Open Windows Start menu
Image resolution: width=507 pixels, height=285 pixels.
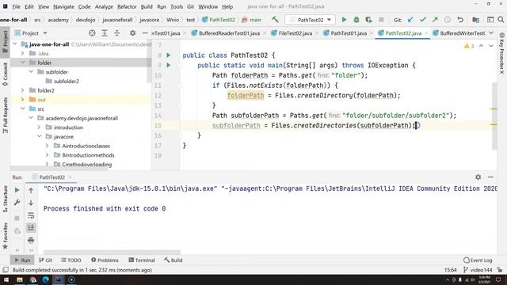(x=6, y=279)
